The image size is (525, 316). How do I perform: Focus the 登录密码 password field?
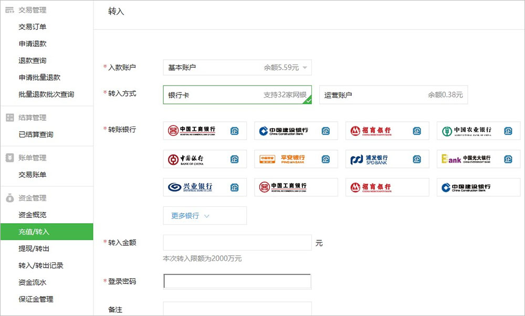(x=237, y=281)
